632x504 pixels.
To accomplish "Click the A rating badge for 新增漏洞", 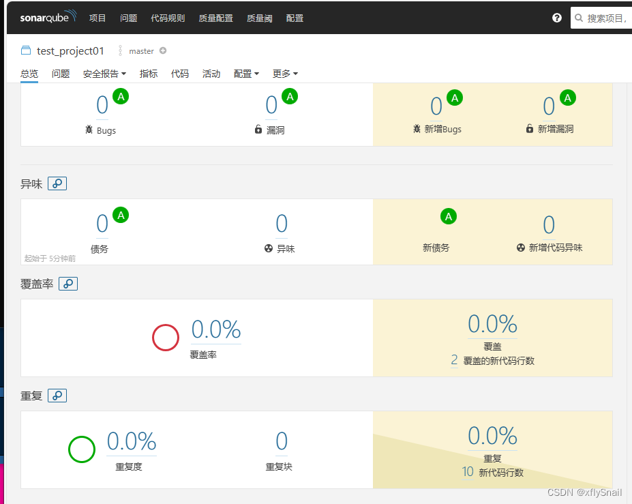I will pyautogui.click(x=567, y=98).
